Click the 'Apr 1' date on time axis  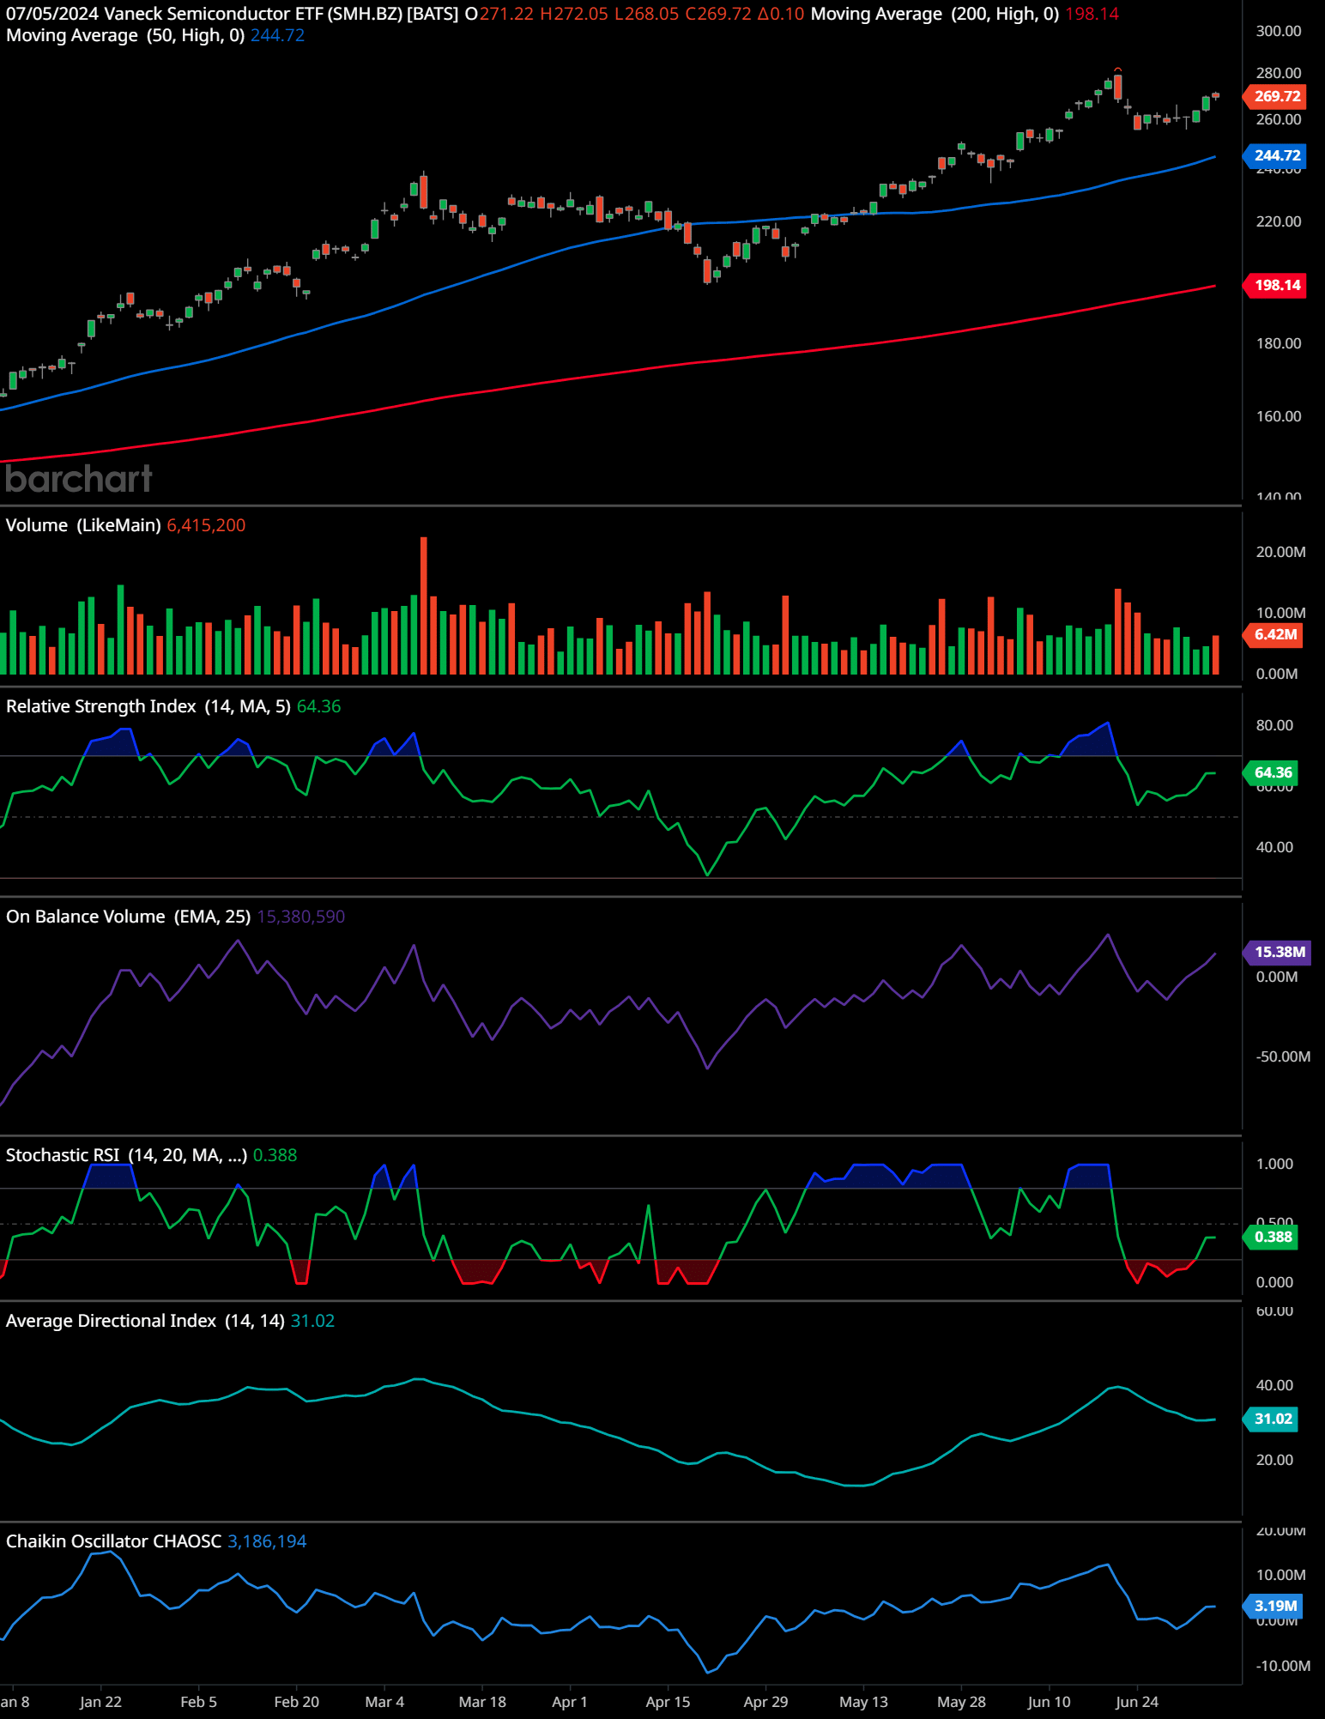(570, 1702)
